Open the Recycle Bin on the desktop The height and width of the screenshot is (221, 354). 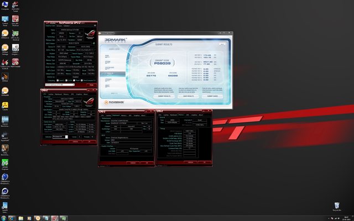[337, 207]
